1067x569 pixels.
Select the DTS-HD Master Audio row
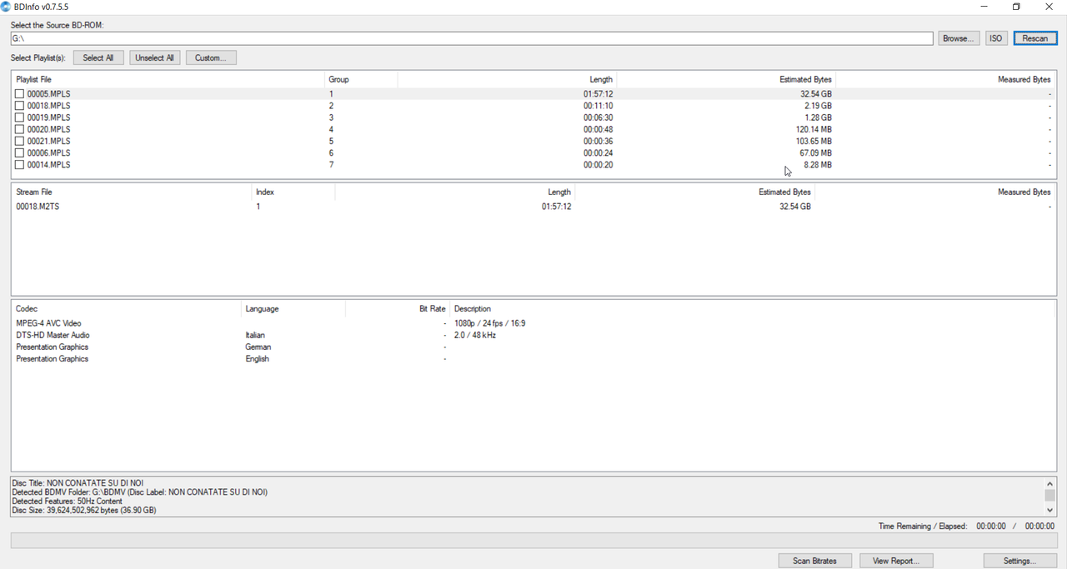click(533, 335)
